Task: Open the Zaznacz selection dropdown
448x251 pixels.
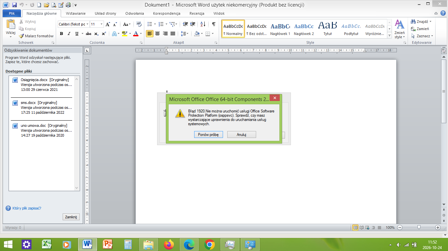Action: 422,36
